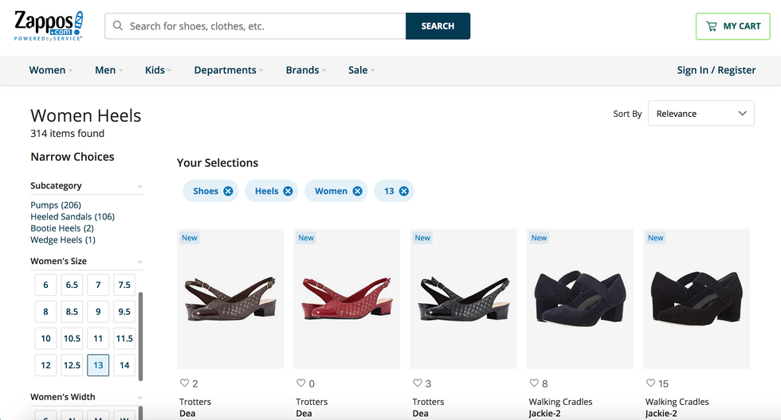Image resolution: width=781 pixels, height=420 pixels.
Task: Click the Zappos logo
Action: [49, 26]
